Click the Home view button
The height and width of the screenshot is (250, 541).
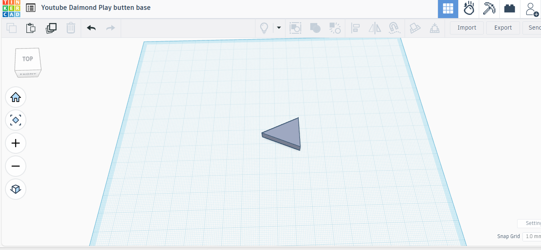click(x=16, y=97)
